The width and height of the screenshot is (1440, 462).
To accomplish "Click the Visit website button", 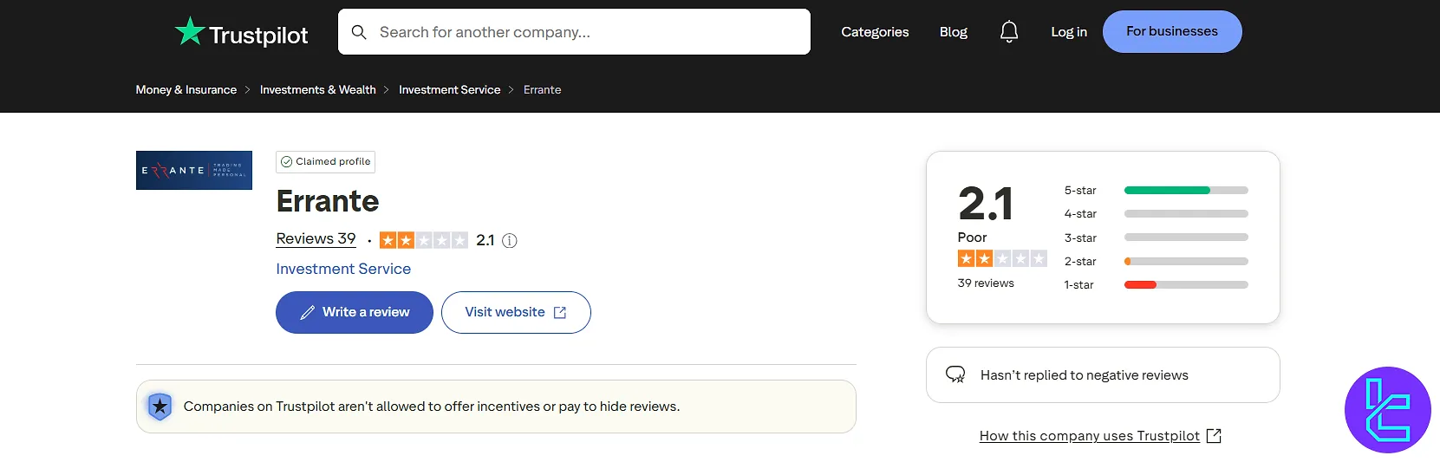I will pyautogui.click(x=516, y=312).
